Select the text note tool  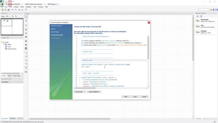click(26, 33)
